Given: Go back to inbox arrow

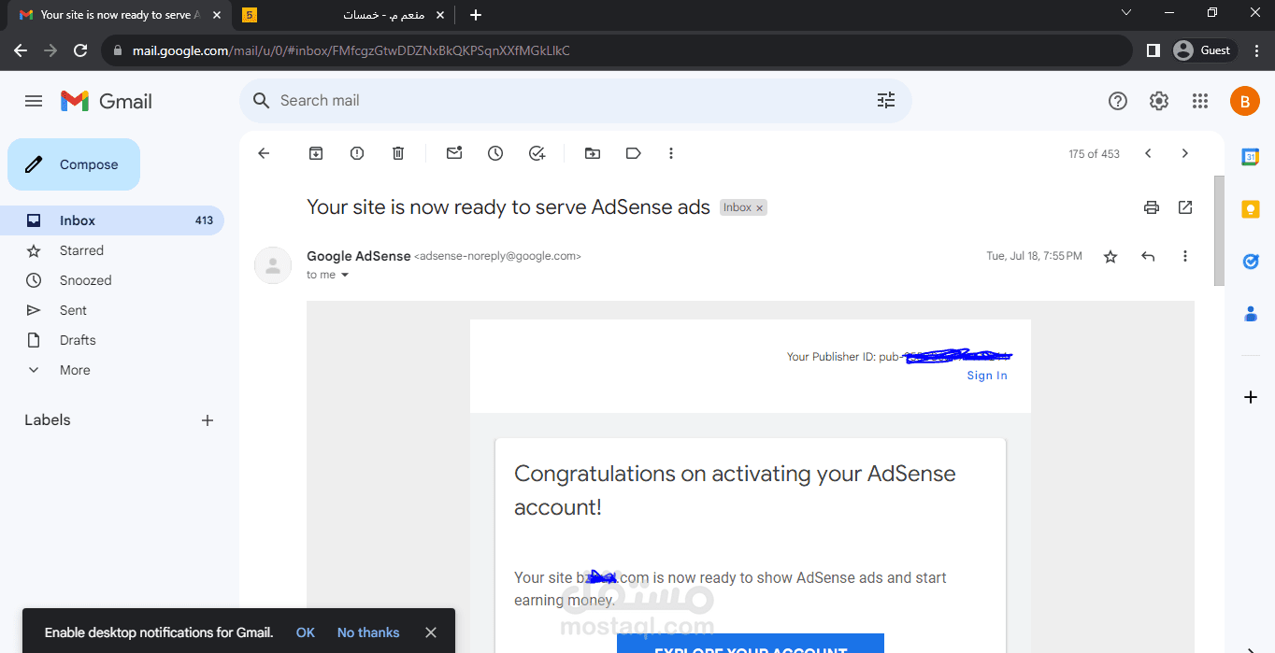Looking at the screenshot, I should pos(264,153).
